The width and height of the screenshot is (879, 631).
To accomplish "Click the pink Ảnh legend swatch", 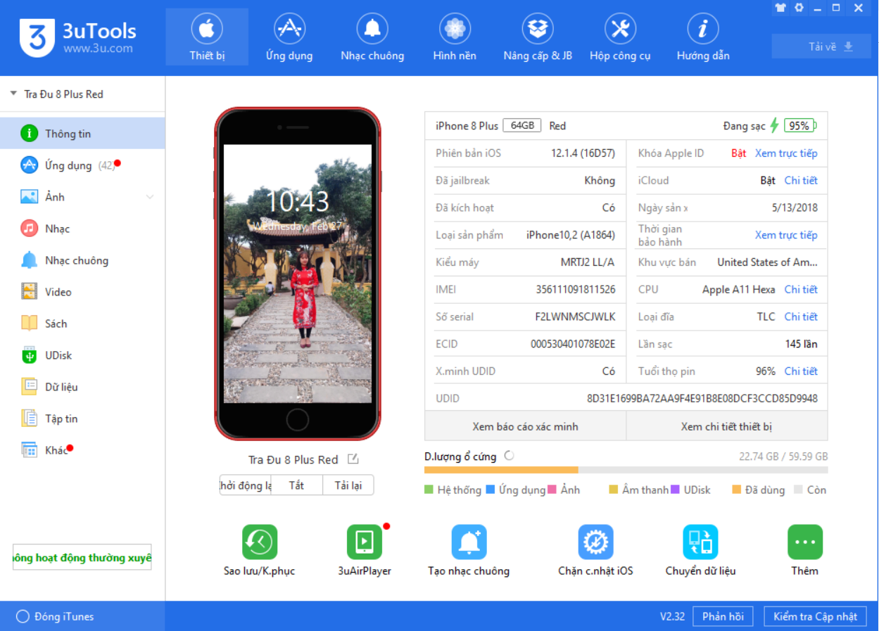I will coord(552,490).
